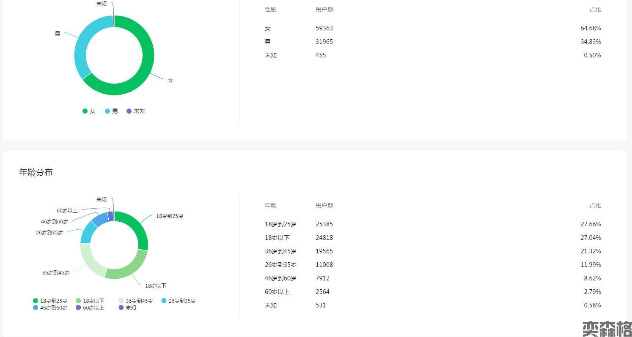Image resolution: width=632 pixels, height=337 pixels.
Task: Click the 性别 column header
Action: (x=271, y=9)
